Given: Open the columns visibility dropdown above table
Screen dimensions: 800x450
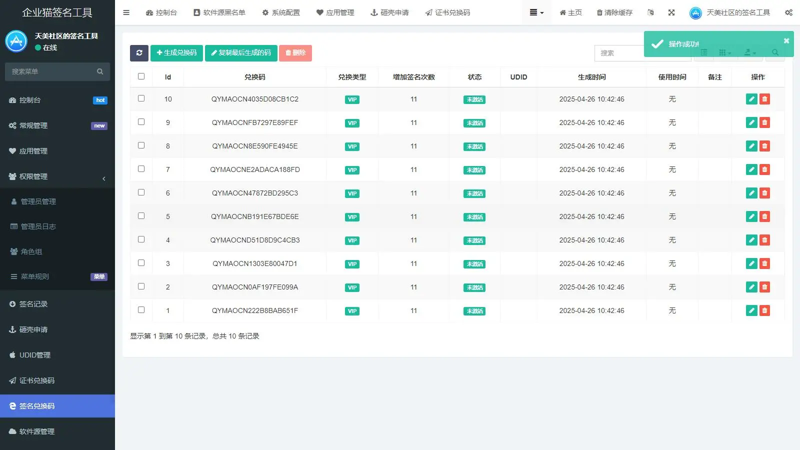Looking at the screenshot, I should 723,52.
